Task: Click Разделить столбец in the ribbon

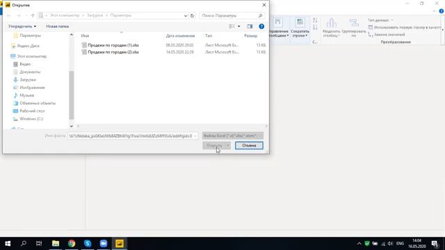Action: 331,28
